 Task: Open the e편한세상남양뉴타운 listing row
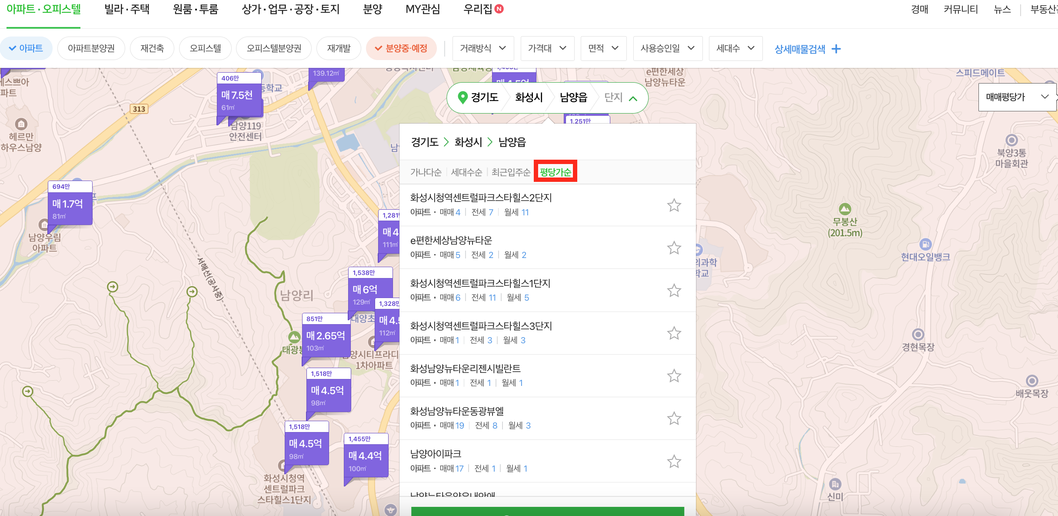click(547, 248)
